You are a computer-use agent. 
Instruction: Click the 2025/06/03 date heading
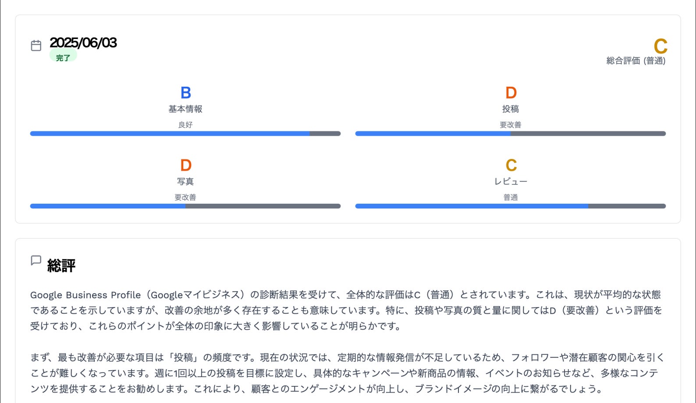pos(83,42)
